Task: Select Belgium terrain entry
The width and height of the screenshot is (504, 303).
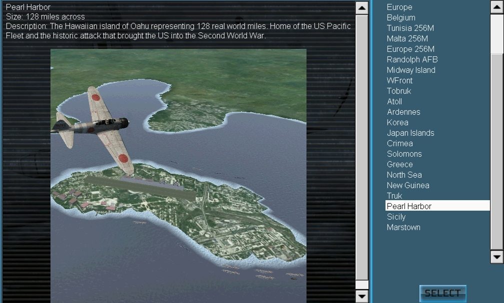Action: (401, 17)
